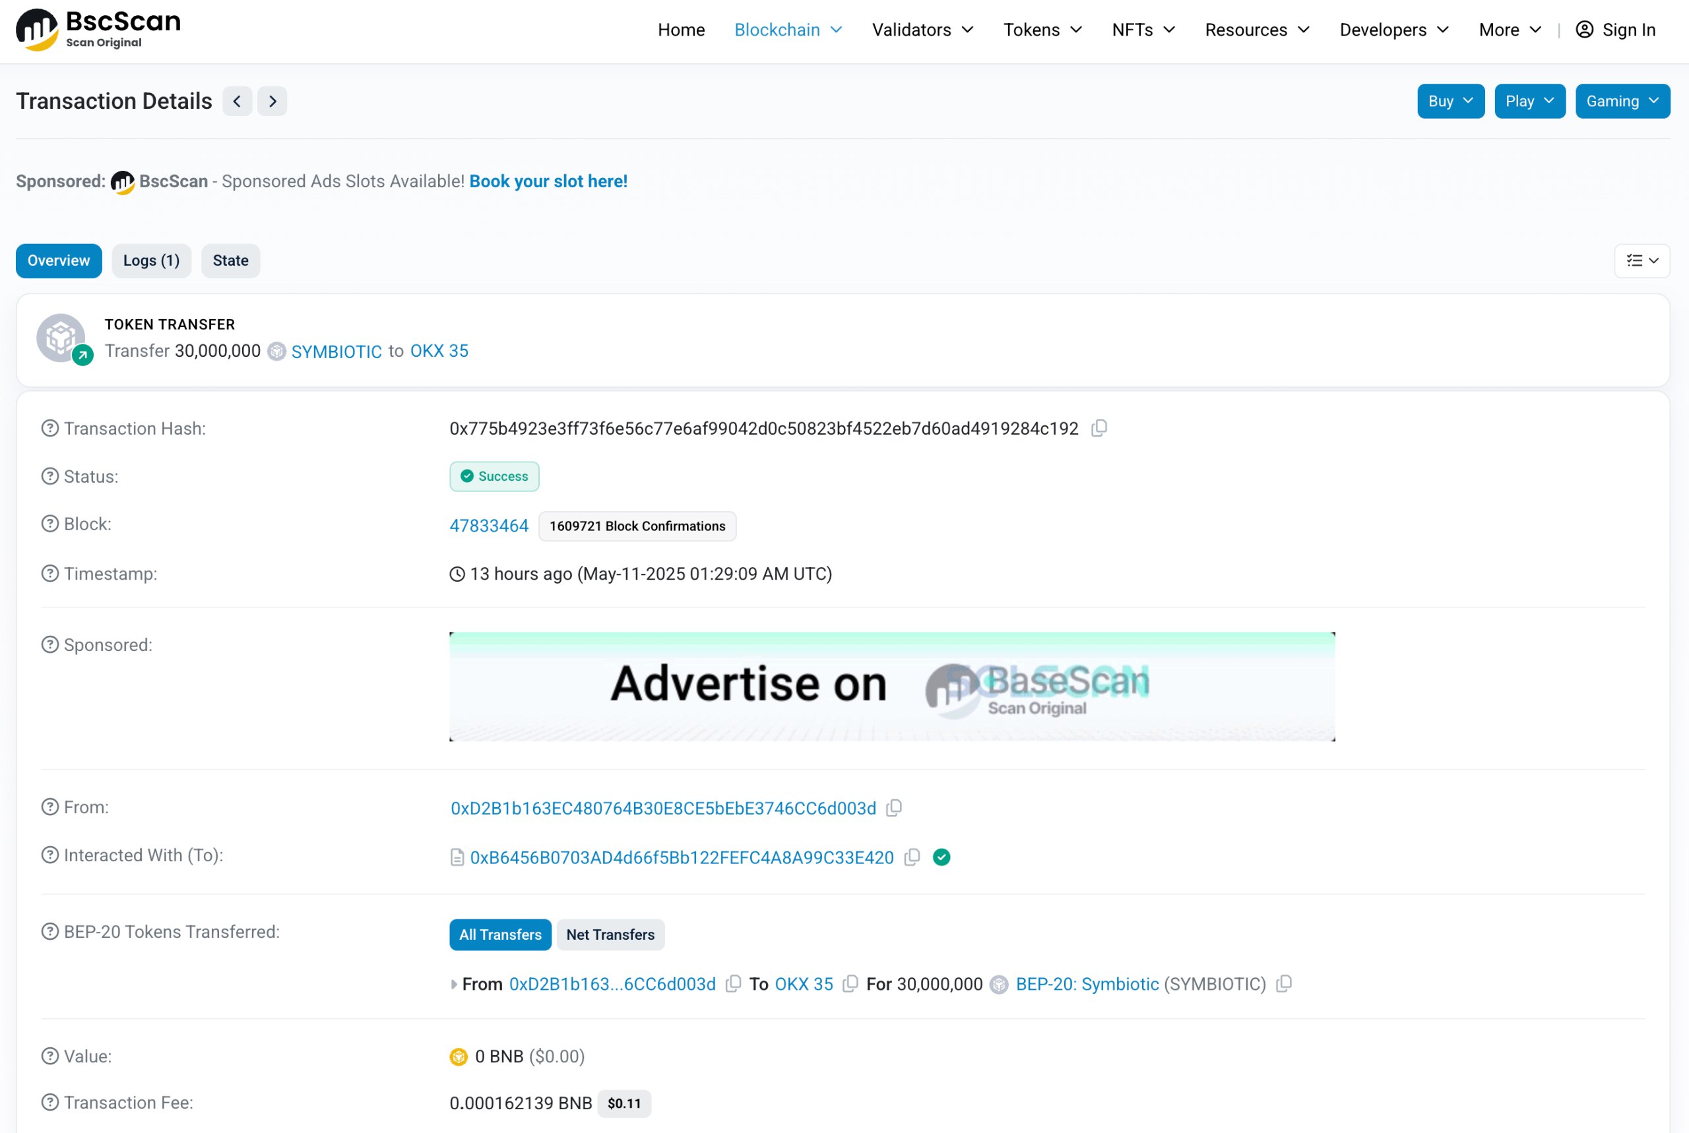Screen dimensions: 1689x1133
Task: Select Net Transfers view
Action: click(x=610, y=935)
